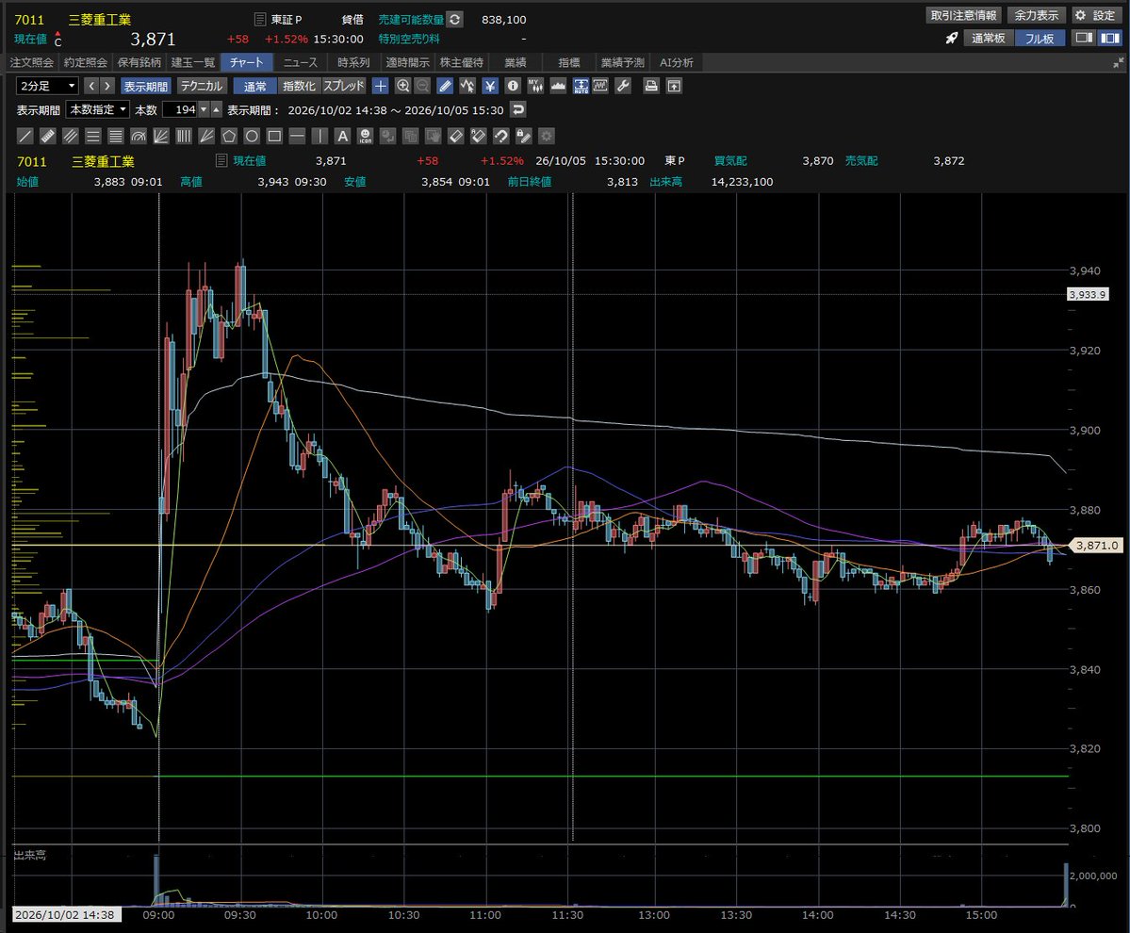Screen dimensions: 1130x933
Task: Switch order board to 通常板
Action: coord(988,39)
